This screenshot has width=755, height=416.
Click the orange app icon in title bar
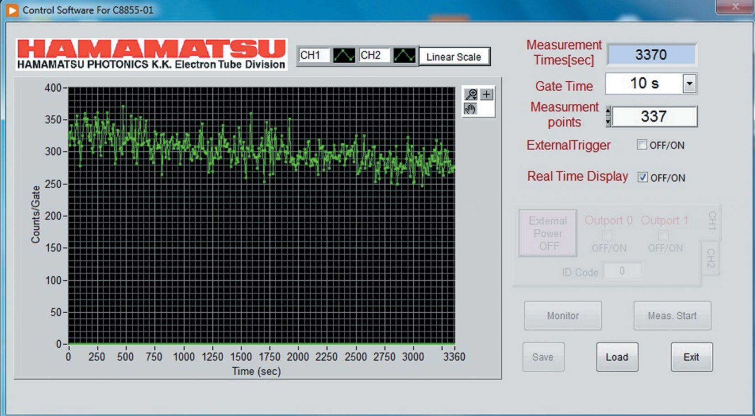(x=12, y=10)
